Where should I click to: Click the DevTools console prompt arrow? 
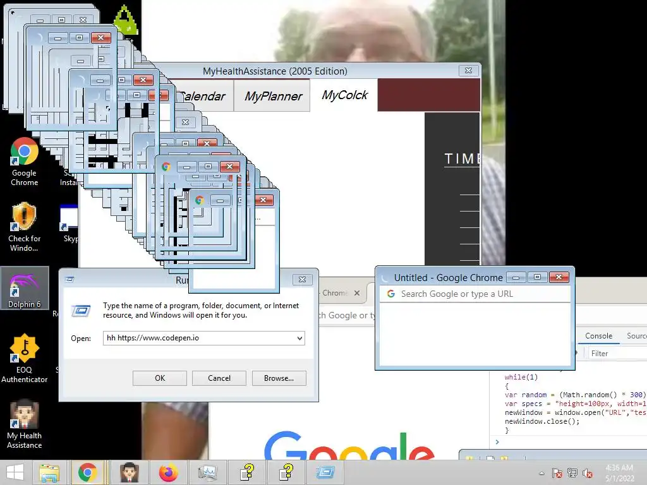pyautogui.click(x=497, y=441)
